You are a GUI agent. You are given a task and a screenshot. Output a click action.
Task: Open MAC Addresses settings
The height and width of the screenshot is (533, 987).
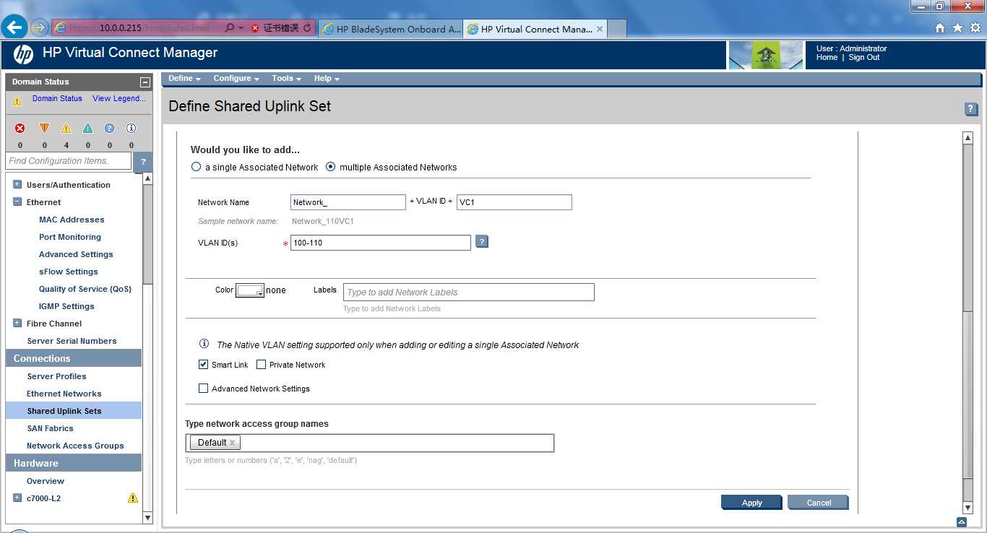tap(72, 220)
